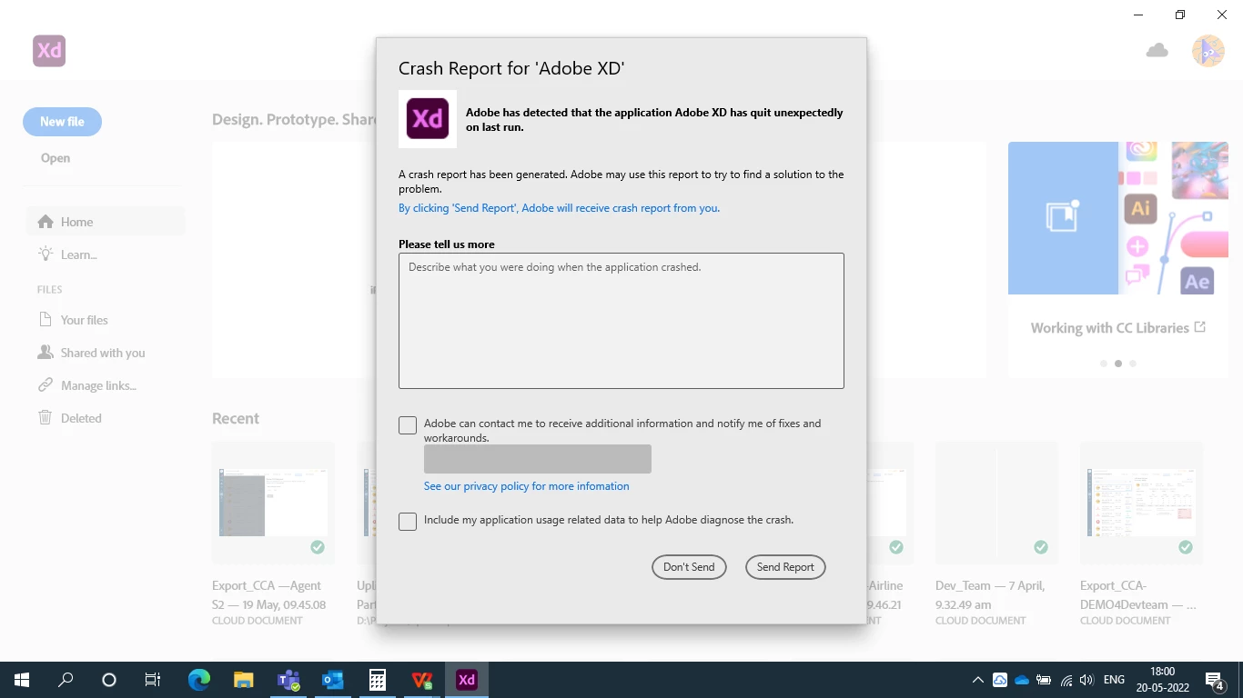The height and width of the screenshot is (698, 1243).
Task: Click the Adobe XD logo in the crash dialog
Action: pos(428,119)
